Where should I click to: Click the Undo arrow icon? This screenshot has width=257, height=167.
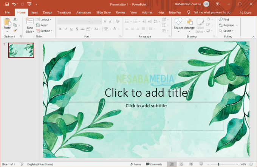click(x=14, y=4)
